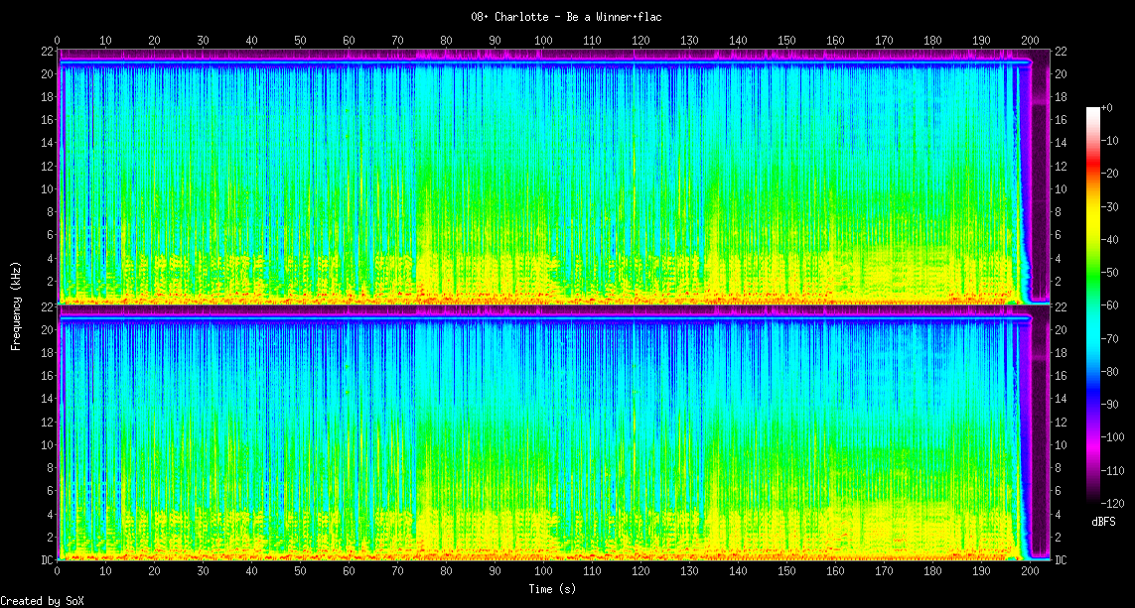Image resolution: width=1135 pixels, height=608 pixels.
Task: Click the 150 mark on the top time axis
Action: pos(786,40)
